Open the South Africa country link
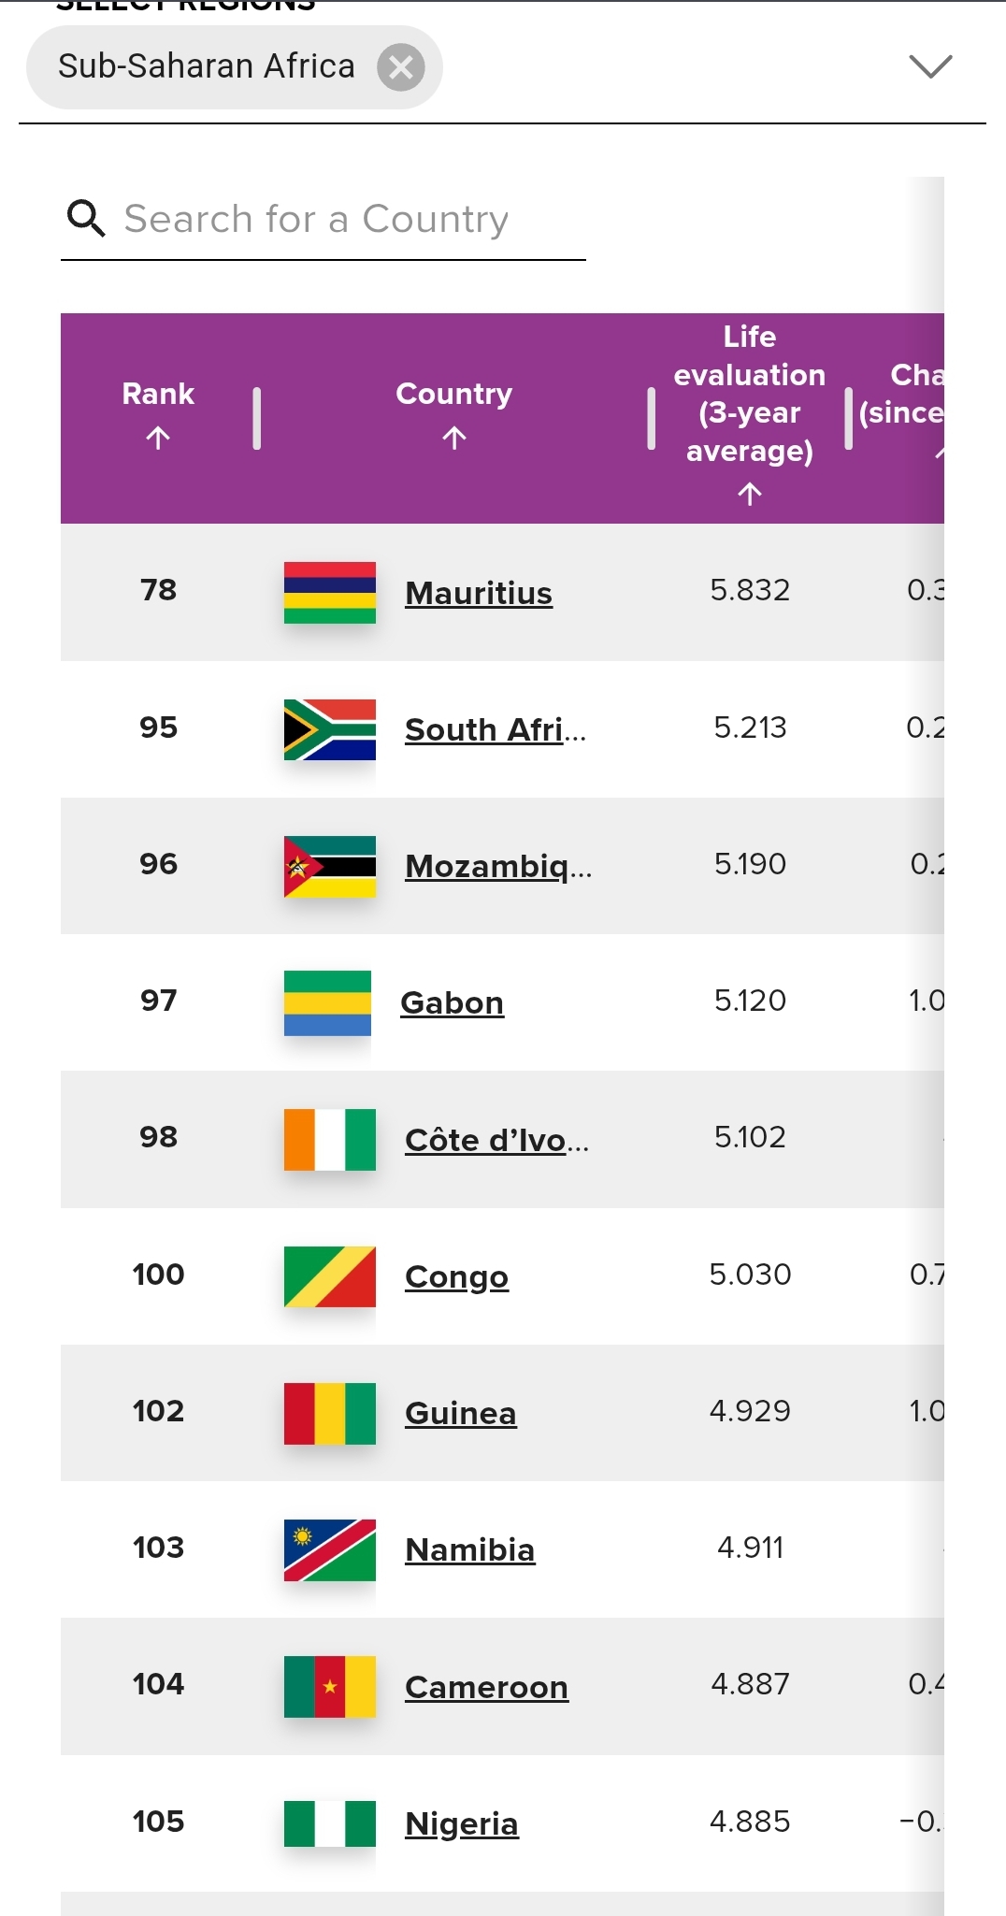The image size is (1006, 1916). tap(496, 730)
